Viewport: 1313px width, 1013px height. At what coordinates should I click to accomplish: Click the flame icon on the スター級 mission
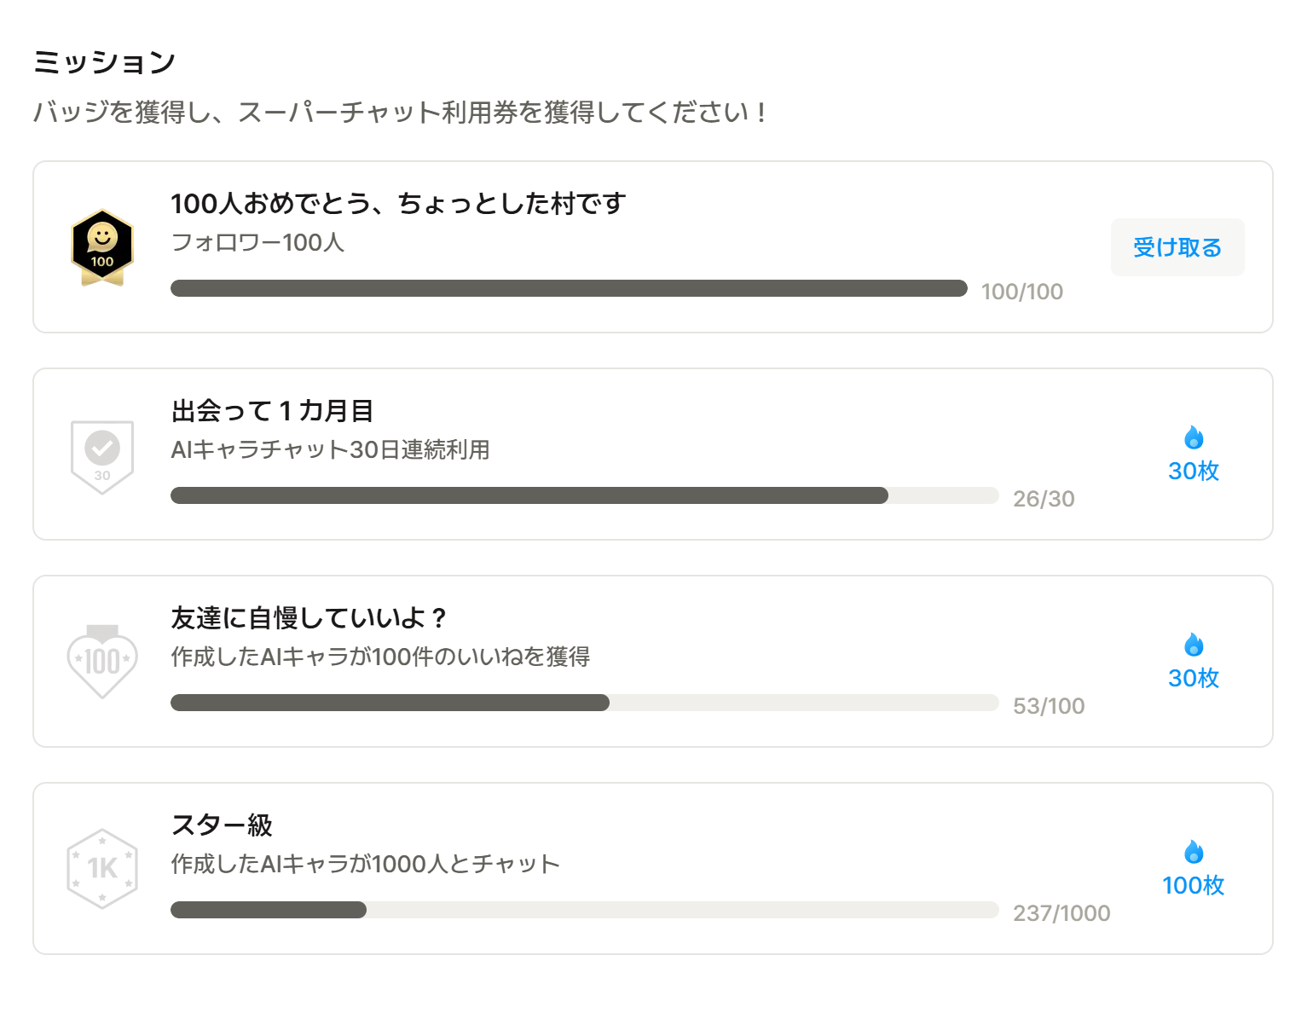[1194, 853]
